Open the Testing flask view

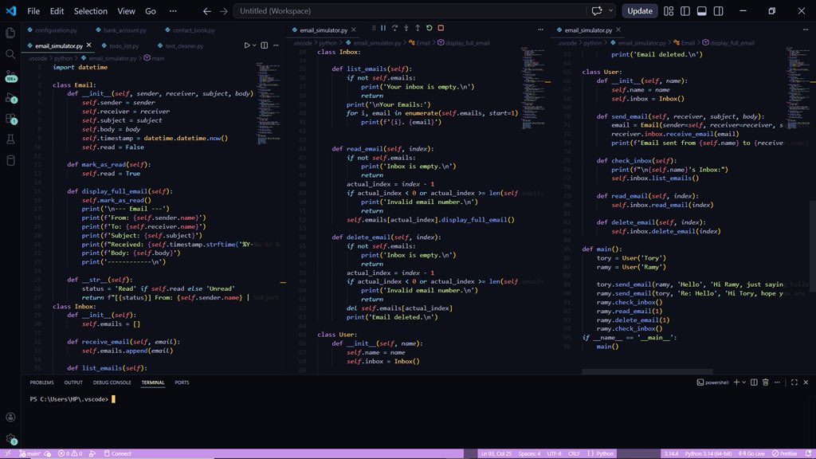coord(10,139)
